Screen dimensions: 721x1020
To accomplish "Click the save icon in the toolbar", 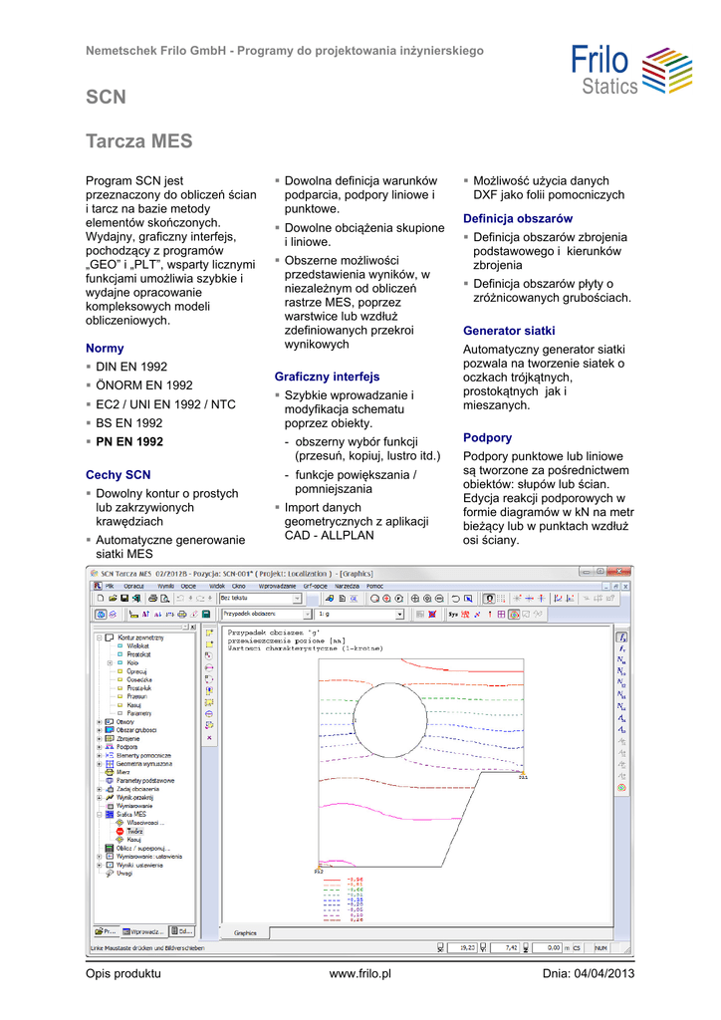I will [125, 599].
